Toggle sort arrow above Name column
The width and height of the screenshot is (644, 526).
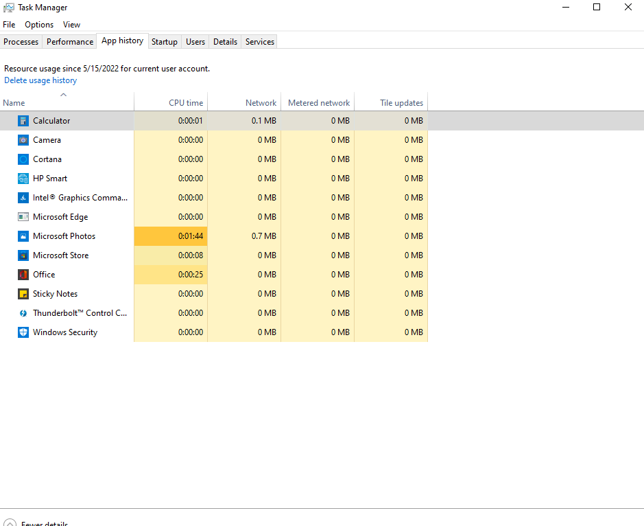tap(63, 95)
